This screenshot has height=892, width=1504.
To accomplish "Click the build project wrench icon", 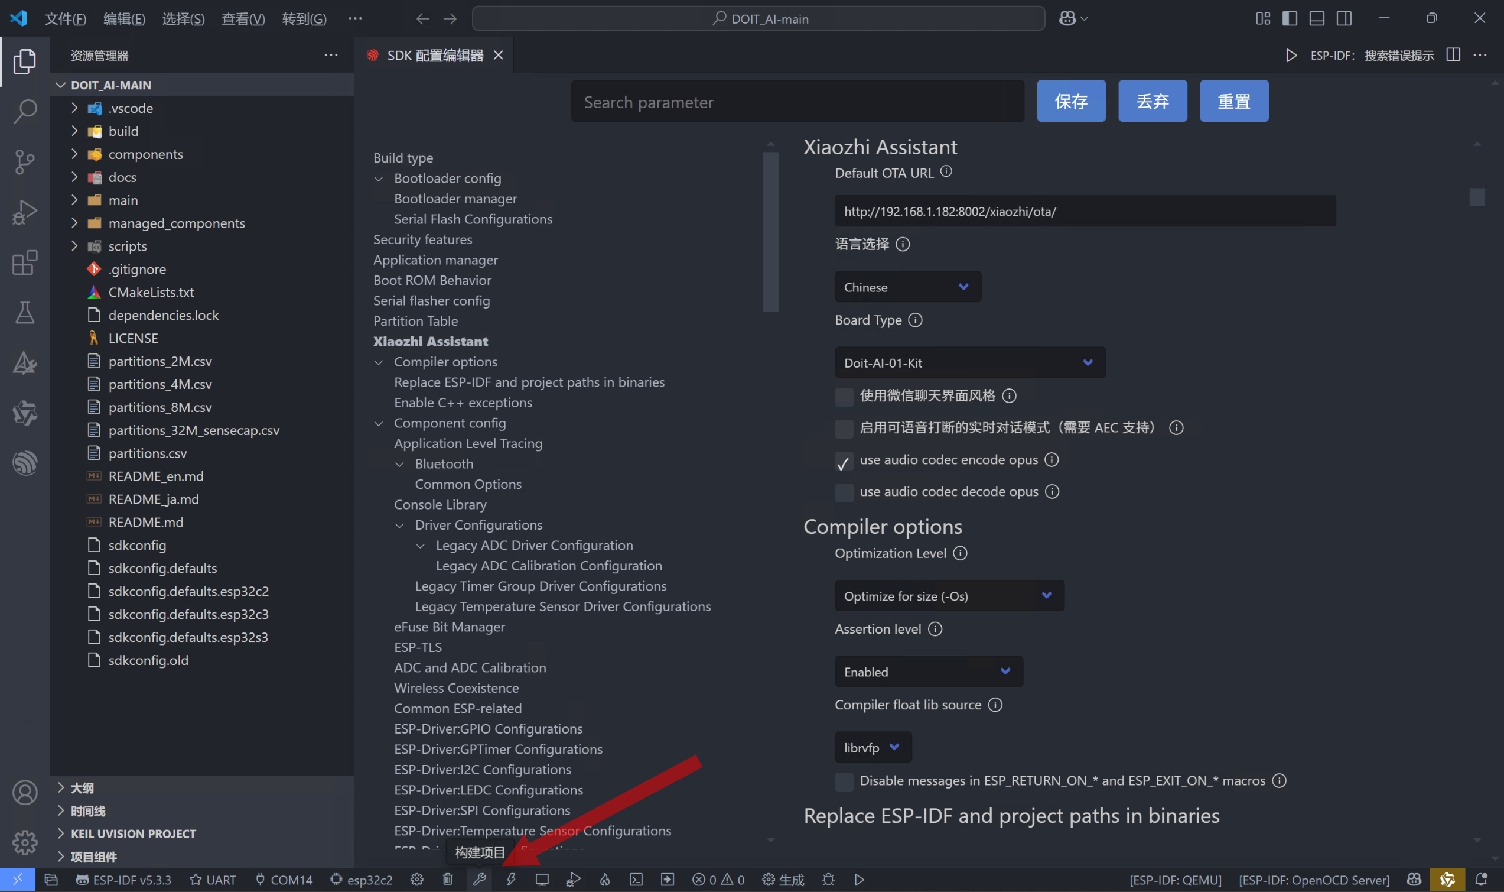I will [478, 880].
